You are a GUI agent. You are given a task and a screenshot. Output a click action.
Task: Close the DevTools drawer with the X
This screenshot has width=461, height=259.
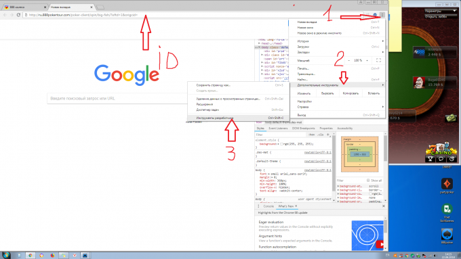pos(384,206)
